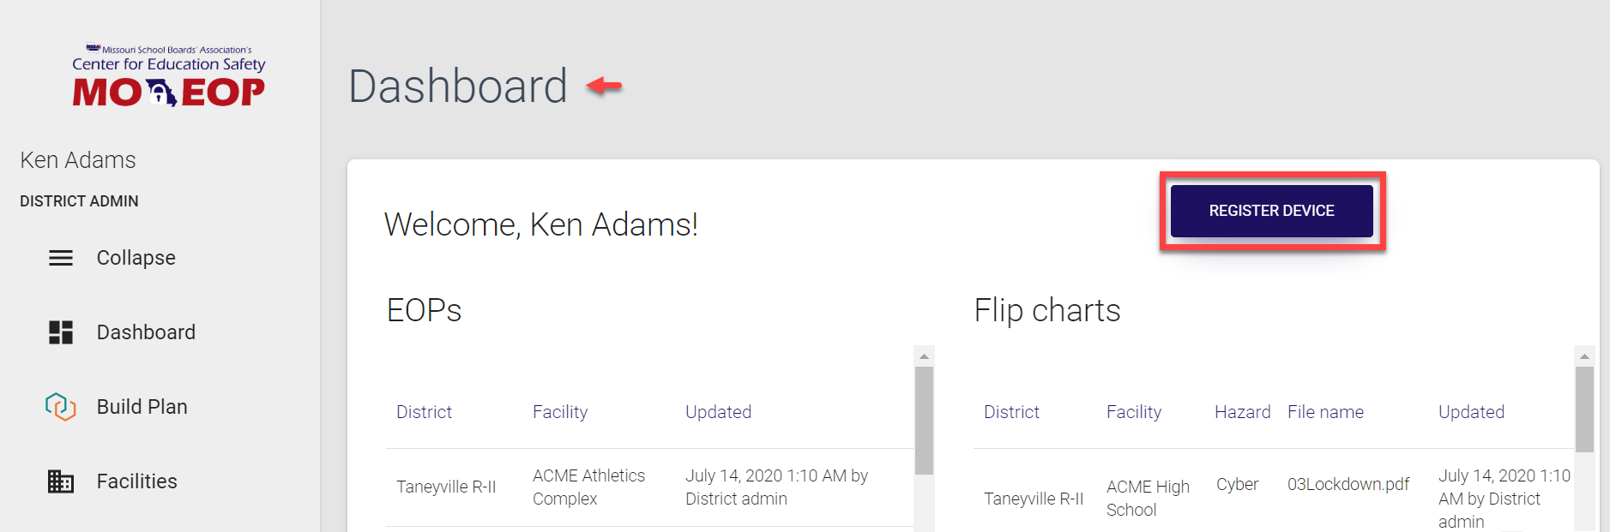Go to Facilities in sidebar
This screenshot has height=532, width=1610.
click(137, 481)
